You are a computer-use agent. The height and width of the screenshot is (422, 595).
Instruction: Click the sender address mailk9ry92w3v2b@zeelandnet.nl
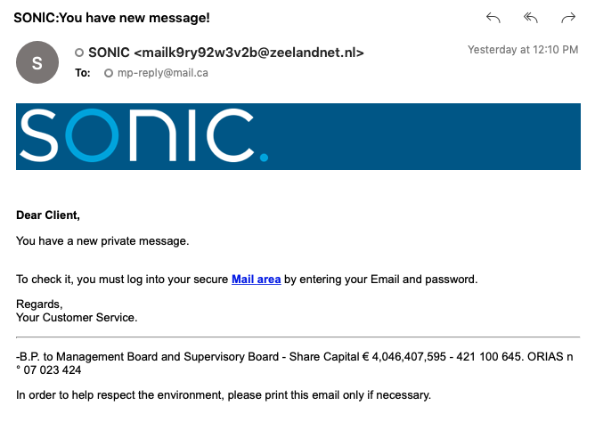(249, 53)
